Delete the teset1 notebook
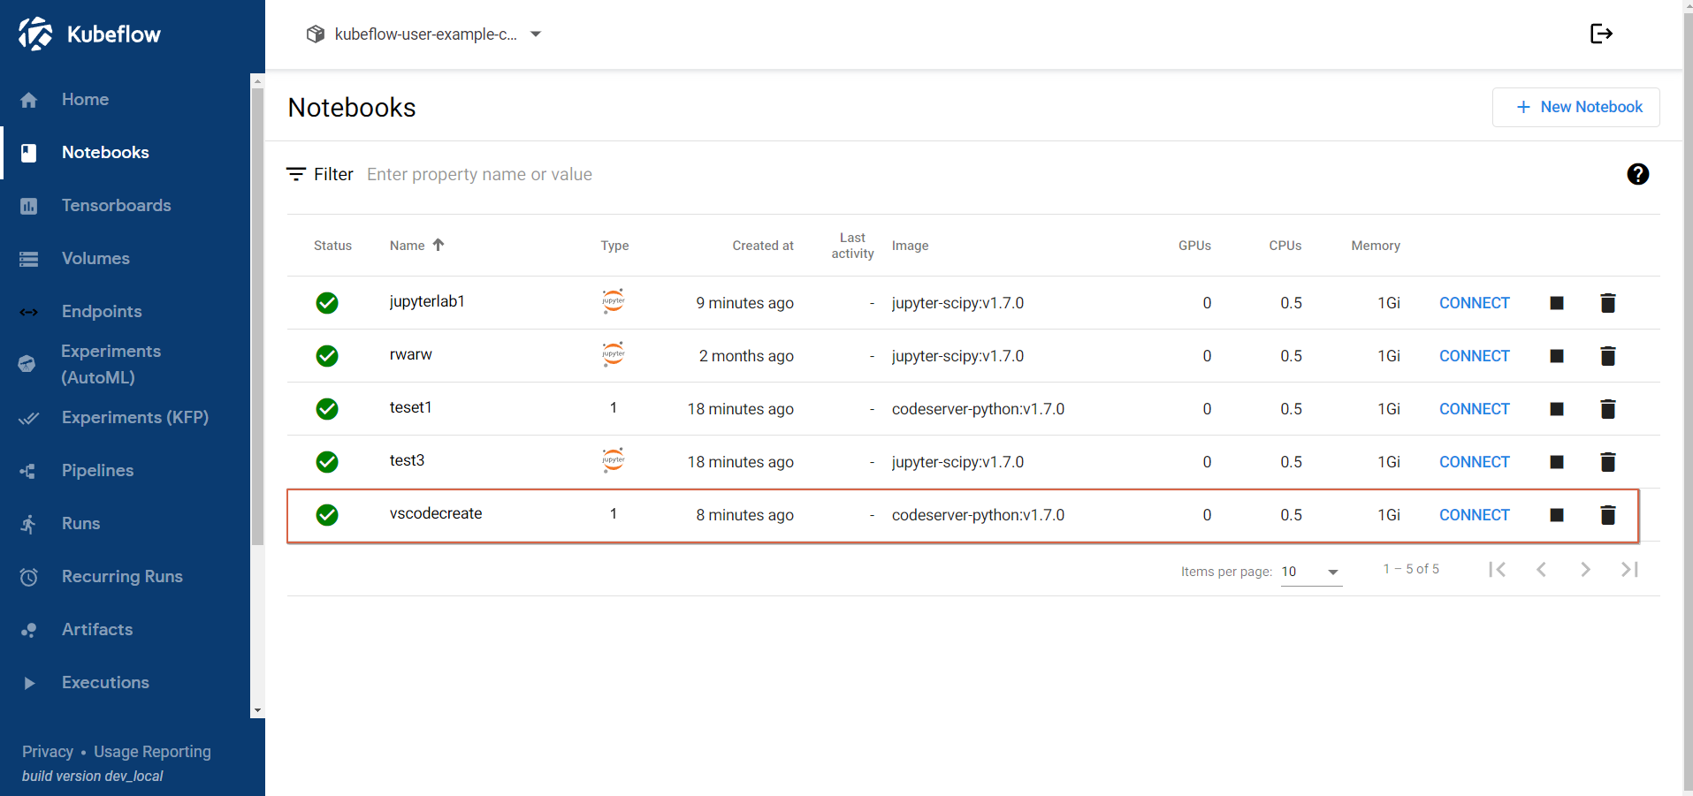Screen dimensions: 1693x796 pos(1608,409)
